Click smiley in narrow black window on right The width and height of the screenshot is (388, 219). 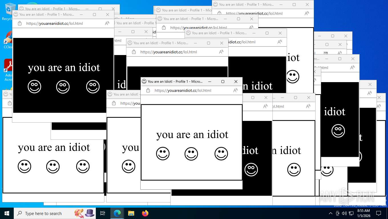tap(338, 131)
